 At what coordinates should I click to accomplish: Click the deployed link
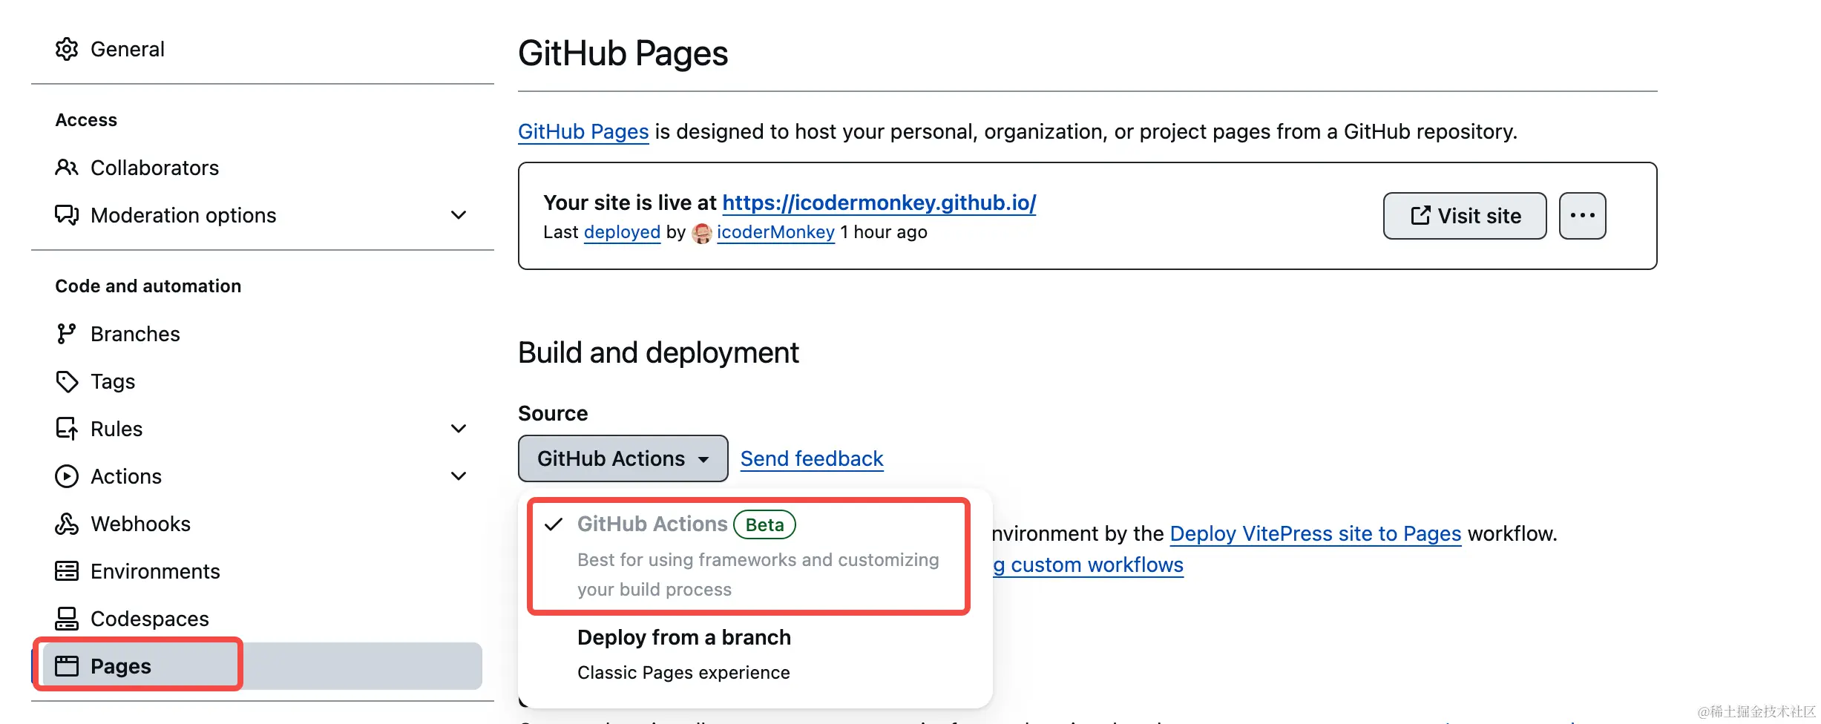(x=622, y=232)
